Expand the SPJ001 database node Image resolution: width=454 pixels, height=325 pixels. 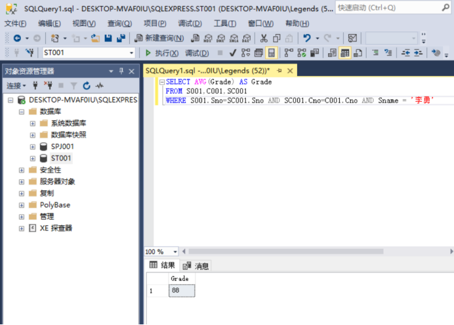point(33,147)
